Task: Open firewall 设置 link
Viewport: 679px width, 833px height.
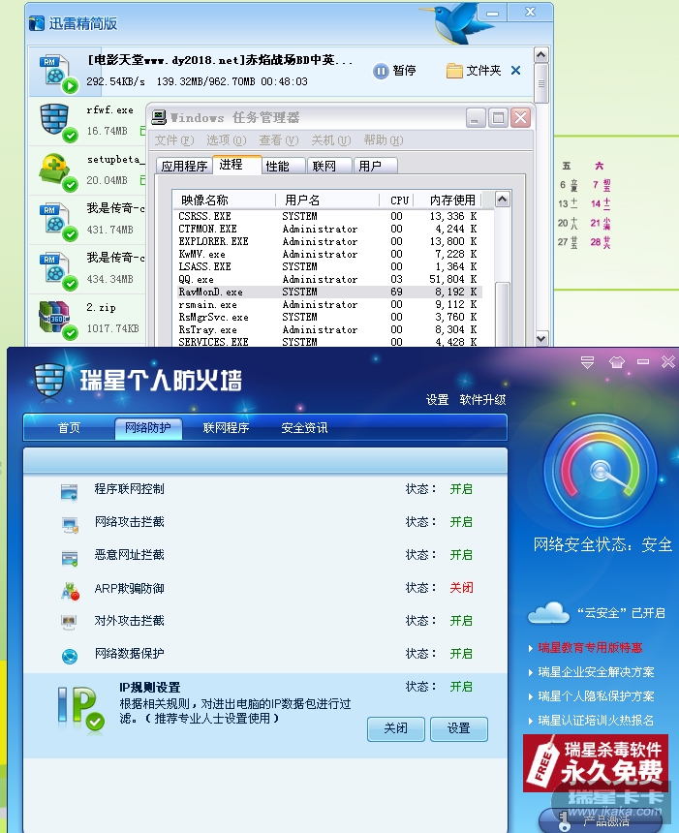Action: pyautogui.click(x=437, y=399)
